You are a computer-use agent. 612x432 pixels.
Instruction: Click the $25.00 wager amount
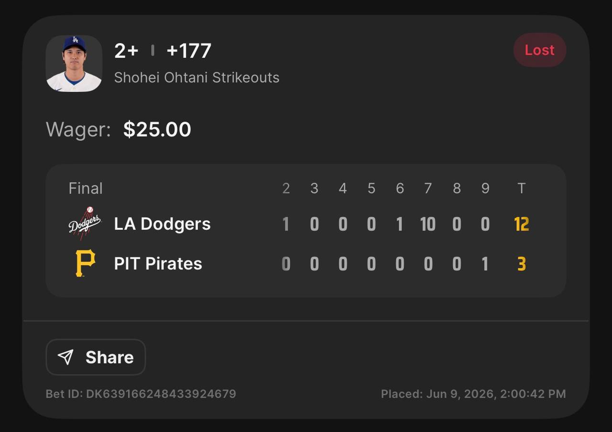coord(157,130)
